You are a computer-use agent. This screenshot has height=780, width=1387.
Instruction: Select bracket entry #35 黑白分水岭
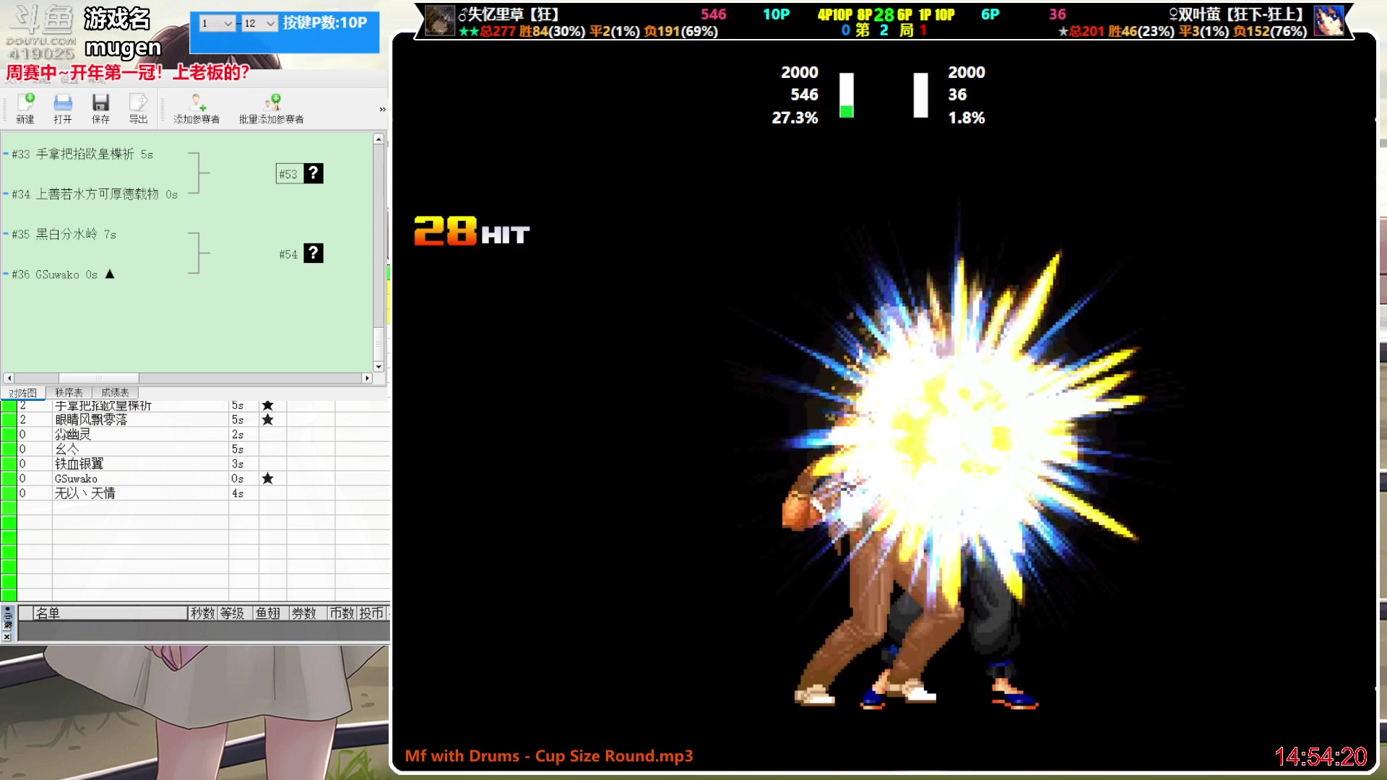coord(64,234)
